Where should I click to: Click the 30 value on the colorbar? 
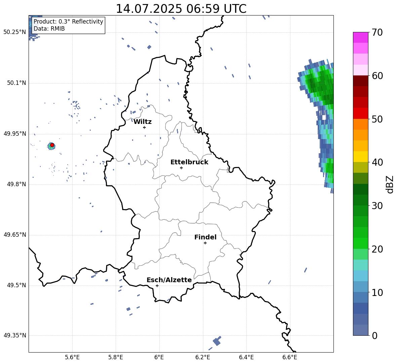(x=377, y=206)
